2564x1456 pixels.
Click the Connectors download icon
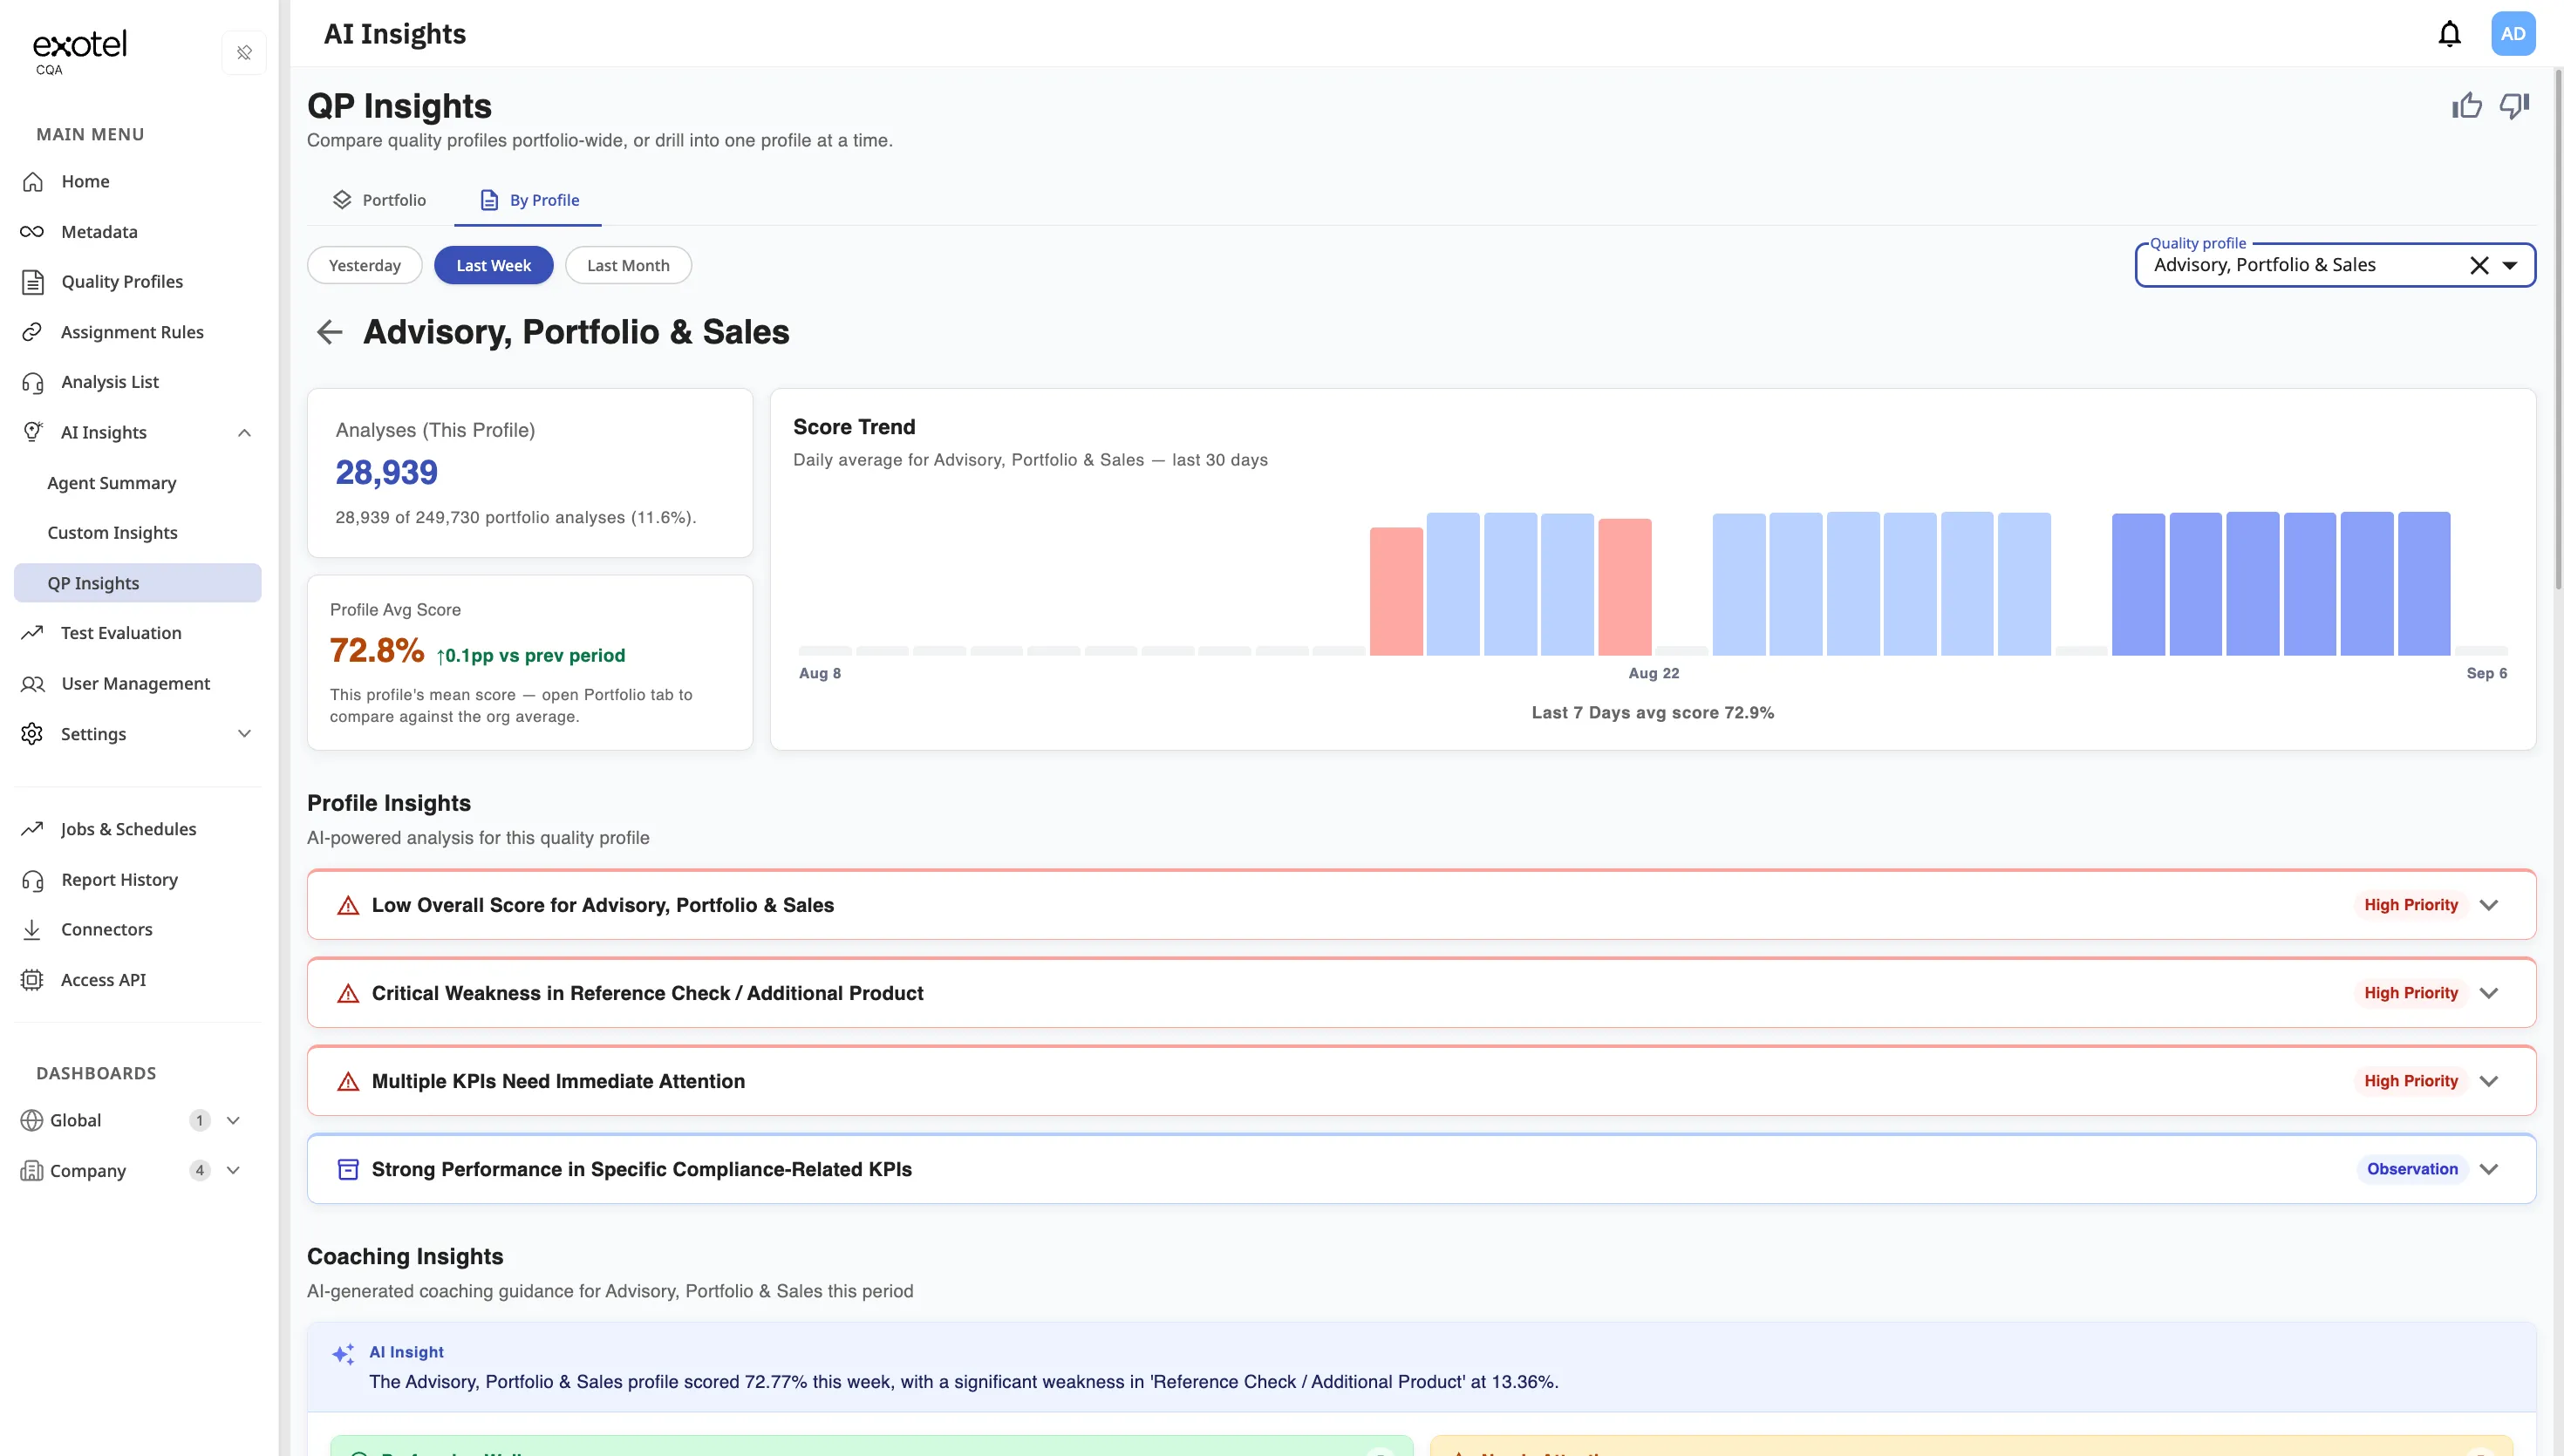click(32, 929)
